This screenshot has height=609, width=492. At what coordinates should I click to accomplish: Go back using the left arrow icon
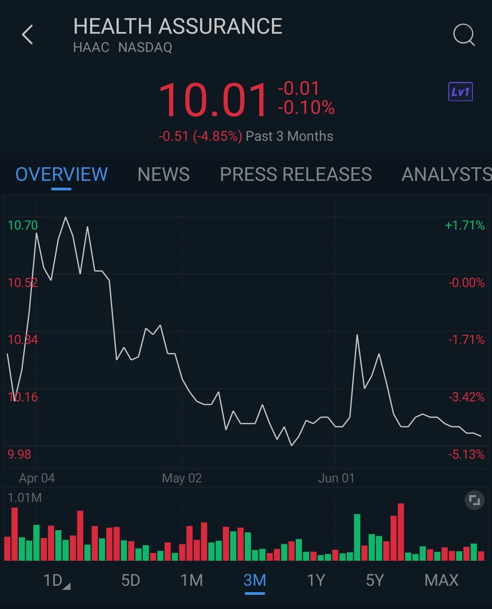coord(28,35)
